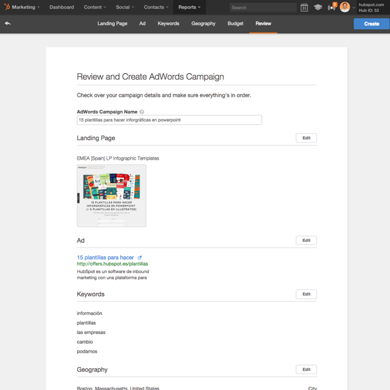Click the landing page preview thumbnail
The image size is (390, 390).
[112, 196]
